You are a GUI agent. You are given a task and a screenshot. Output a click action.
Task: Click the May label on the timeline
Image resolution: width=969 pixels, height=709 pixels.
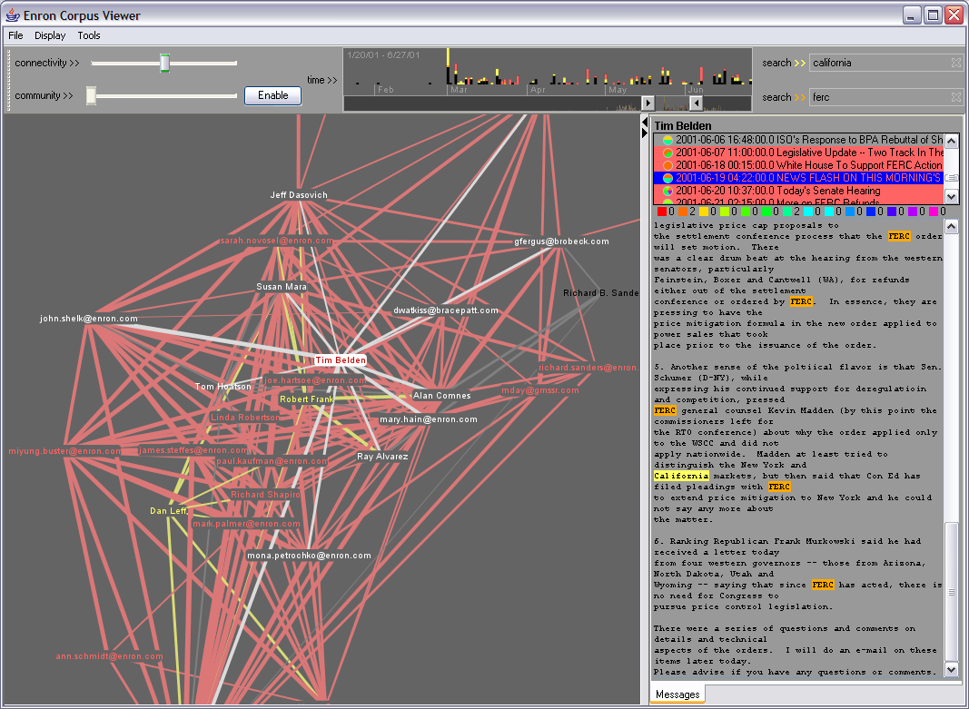pyautogui.click(x=618, y=90)
